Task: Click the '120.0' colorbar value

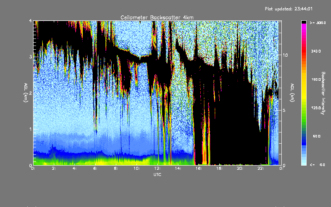Action: pyautogui.click(x=316, y=108)
